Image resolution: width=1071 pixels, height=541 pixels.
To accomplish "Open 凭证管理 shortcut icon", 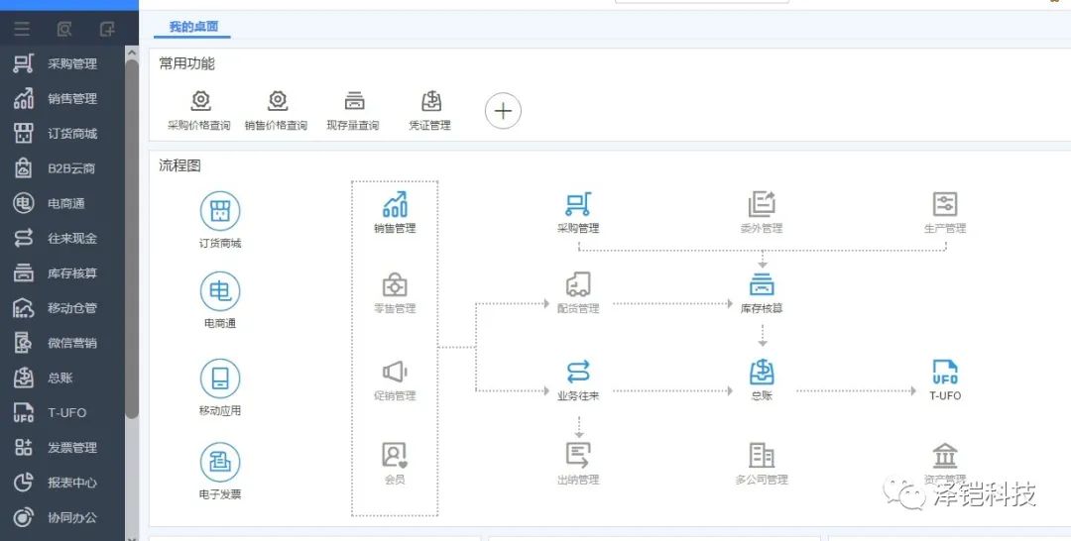I will pyautogui.click(x=430, y=101).
